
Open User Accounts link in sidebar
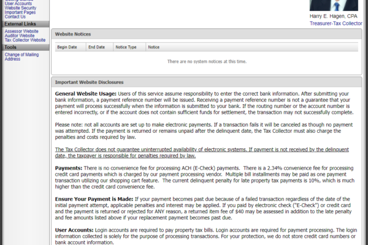pyautogui.click(x=18, y=3)
